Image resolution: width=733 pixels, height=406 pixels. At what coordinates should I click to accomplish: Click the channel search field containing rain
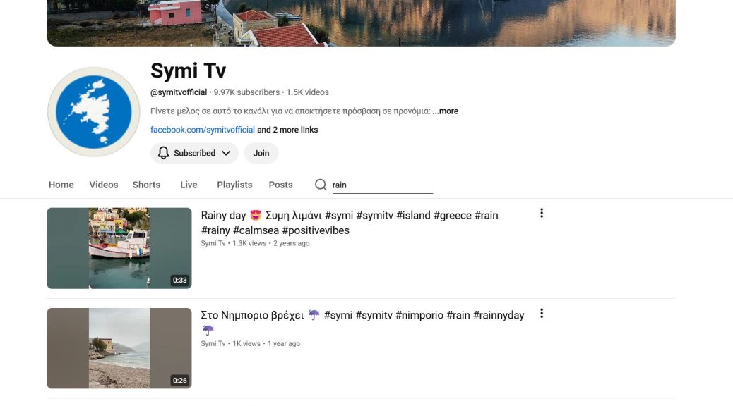click(381, 185)
